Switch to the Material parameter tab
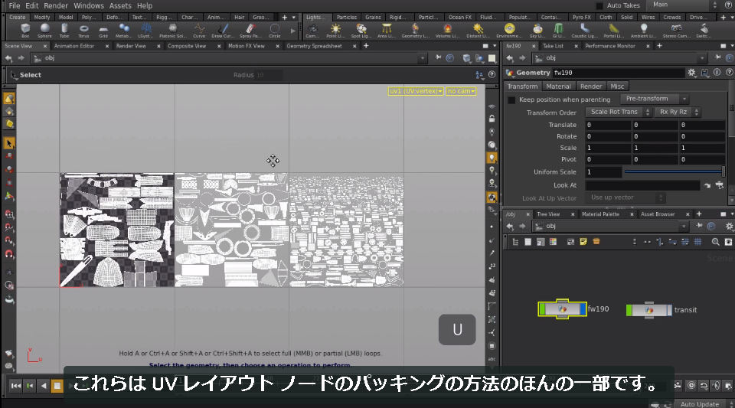Screen dimensions: 735x408 click(x=558, y=86)
